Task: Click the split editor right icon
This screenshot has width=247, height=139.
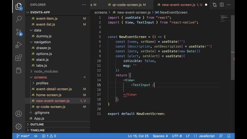Action: coord(222,5)
